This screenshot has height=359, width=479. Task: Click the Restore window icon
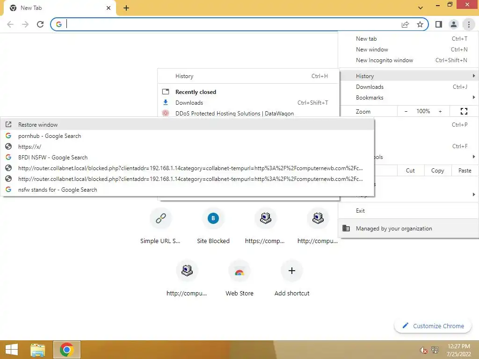[8, 124]
